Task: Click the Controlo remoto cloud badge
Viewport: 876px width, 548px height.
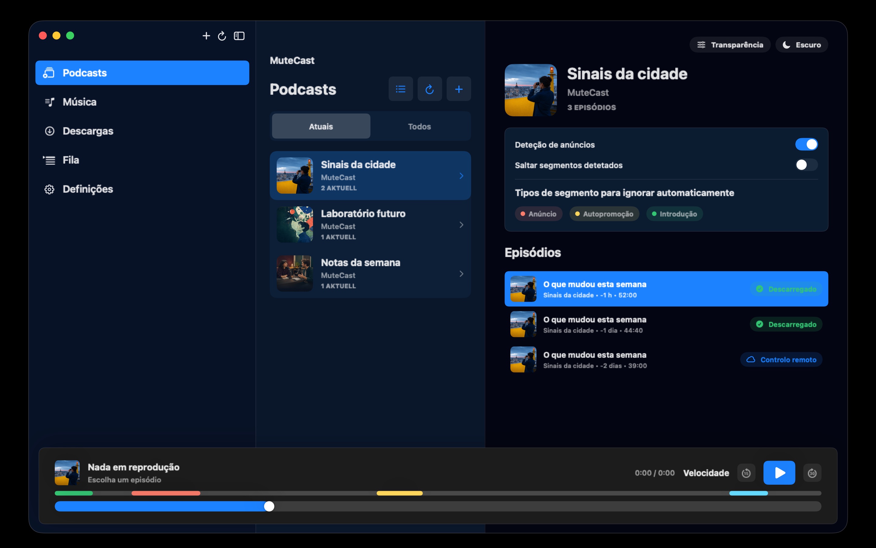Action: 781,360
